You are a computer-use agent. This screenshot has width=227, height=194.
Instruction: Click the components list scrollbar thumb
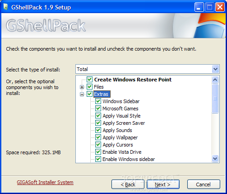click(x=215, y=99)
